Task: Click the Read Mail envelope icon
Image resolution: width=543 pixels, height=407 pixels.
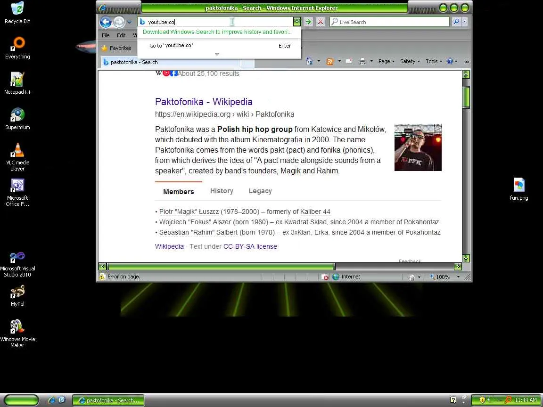Action: (x=349, y=61)
